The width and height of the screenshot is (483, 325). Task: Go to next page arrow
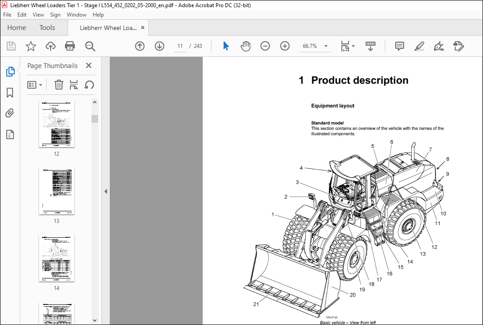coord(160,46)
